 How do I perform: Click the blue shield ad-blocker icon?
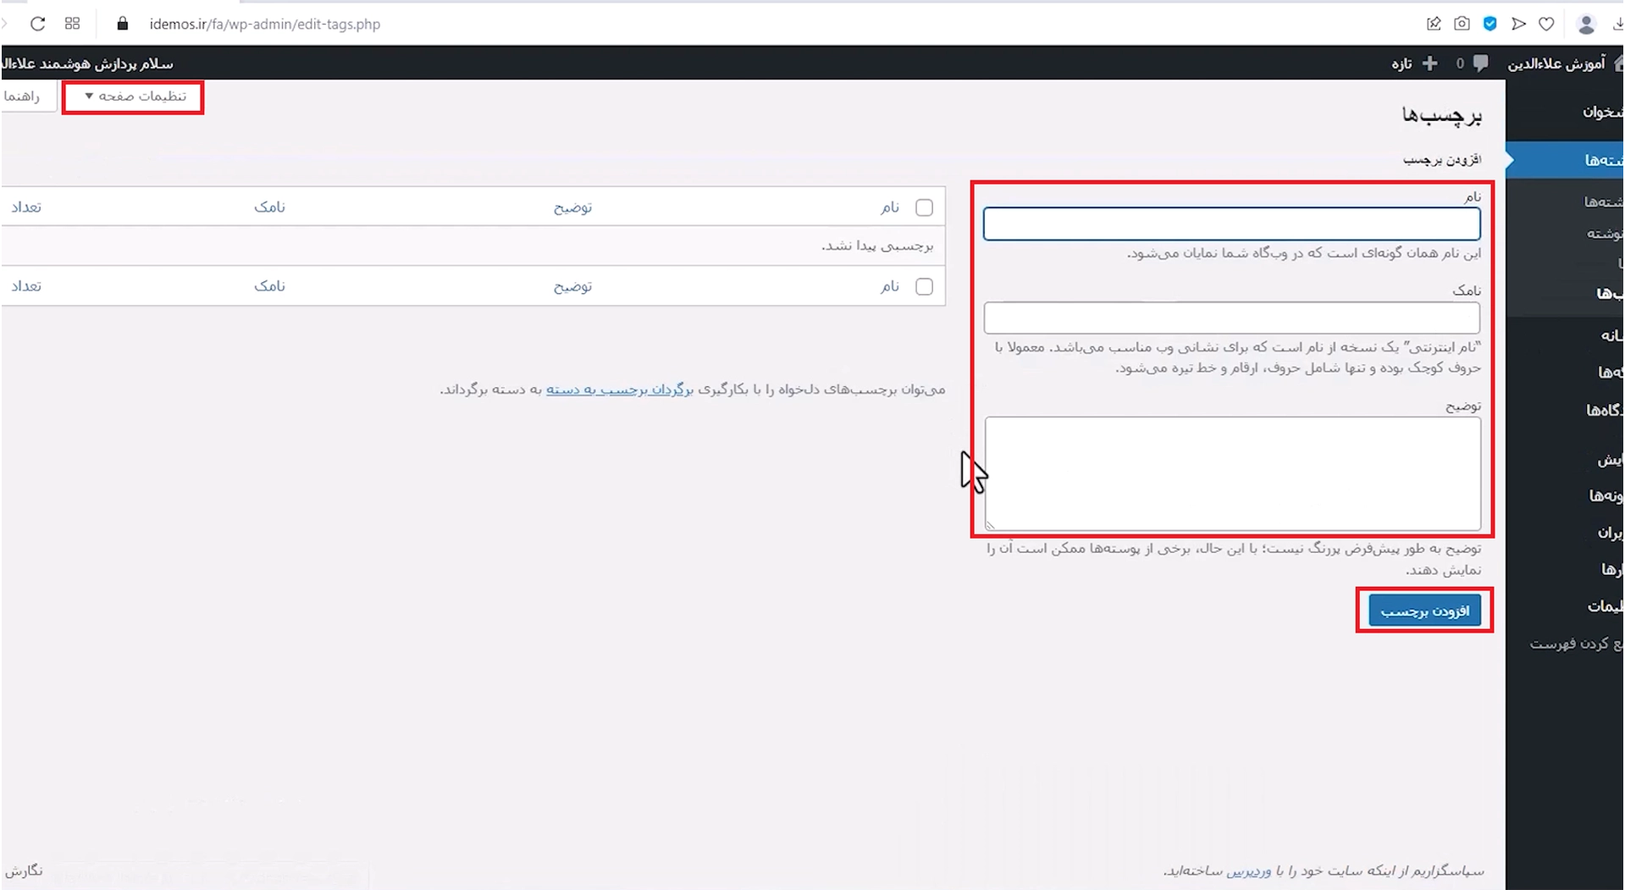click(x=1490, y=24)
